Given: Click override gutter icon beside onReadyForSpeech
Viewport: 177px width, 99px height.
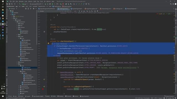Looking at the screenshot, I should coord(44,79).
